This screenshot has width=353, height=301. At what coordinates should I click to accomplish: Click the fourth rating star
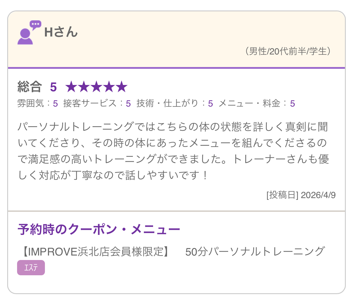tap(109, 87)
